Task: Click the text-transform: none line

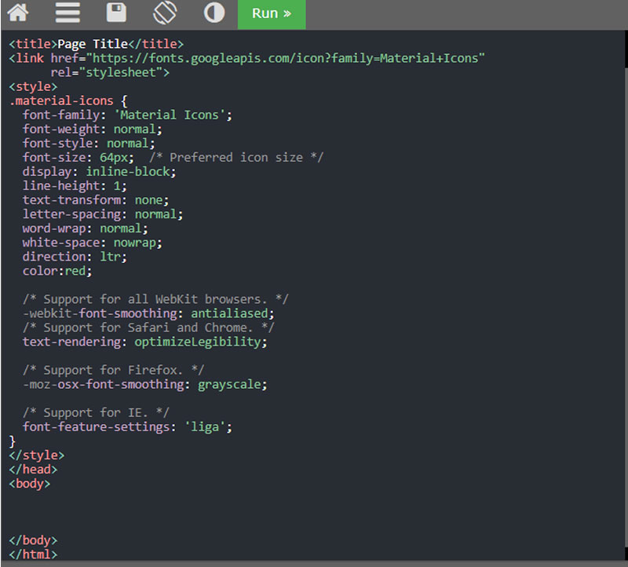Action: [x=96, y=200]
